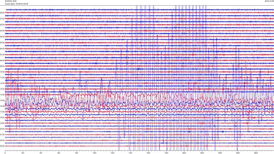Click the 18m tick on the minute axis
The image size is (274, 154).
pos(166,153)
